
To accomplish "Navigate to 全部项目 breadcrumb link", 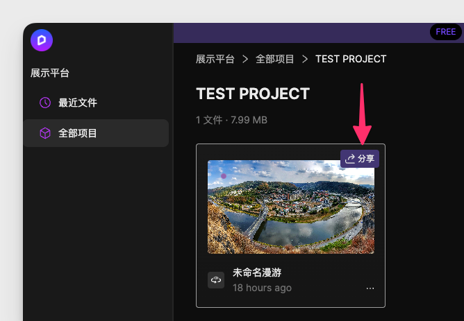I will [x=275, y=60].
